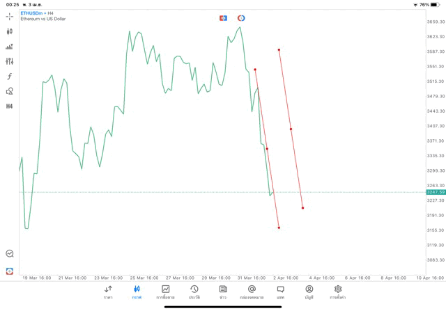The height and width of the screenshot is (311, 446).
Task: Tap the red-blue square icon in sidebar
Action: [9, 271]
